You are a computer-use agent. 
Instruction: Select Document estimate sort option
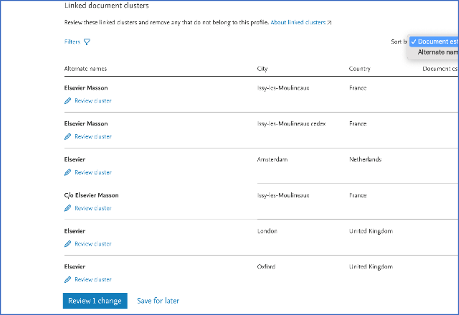click(x=434, y=41)
